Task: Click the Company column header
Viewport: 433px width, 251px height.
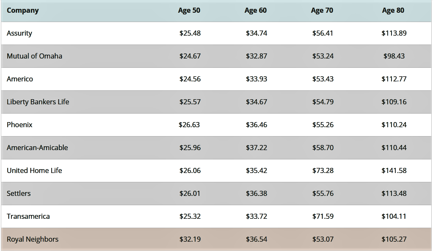Action: coord(22,11)
